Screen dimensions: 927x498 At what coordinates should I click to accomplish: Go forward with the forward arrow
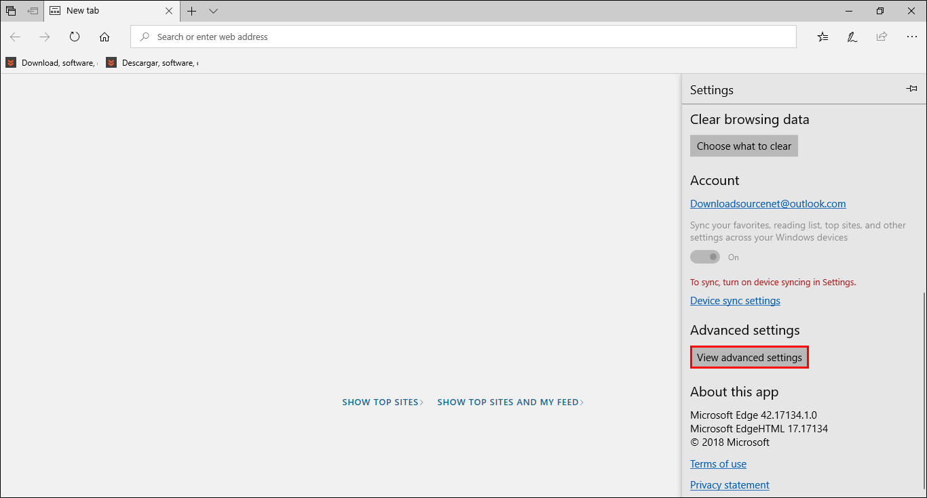[x=45, y=37]
